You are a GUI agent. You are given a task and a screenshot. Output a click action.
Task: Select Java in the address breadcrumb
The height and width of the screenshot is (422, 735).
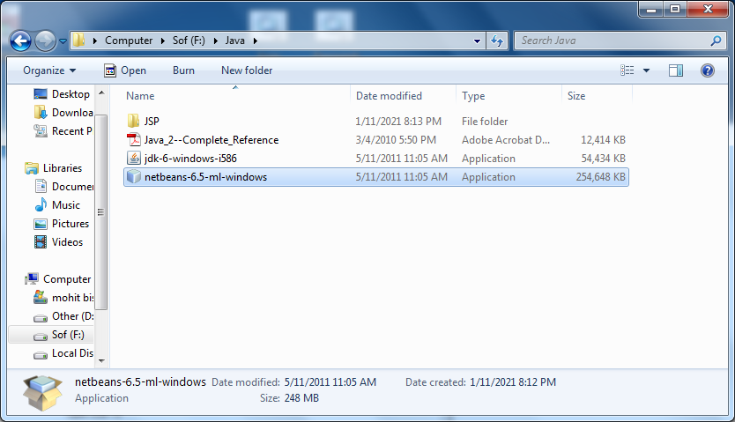click(234, 41)
